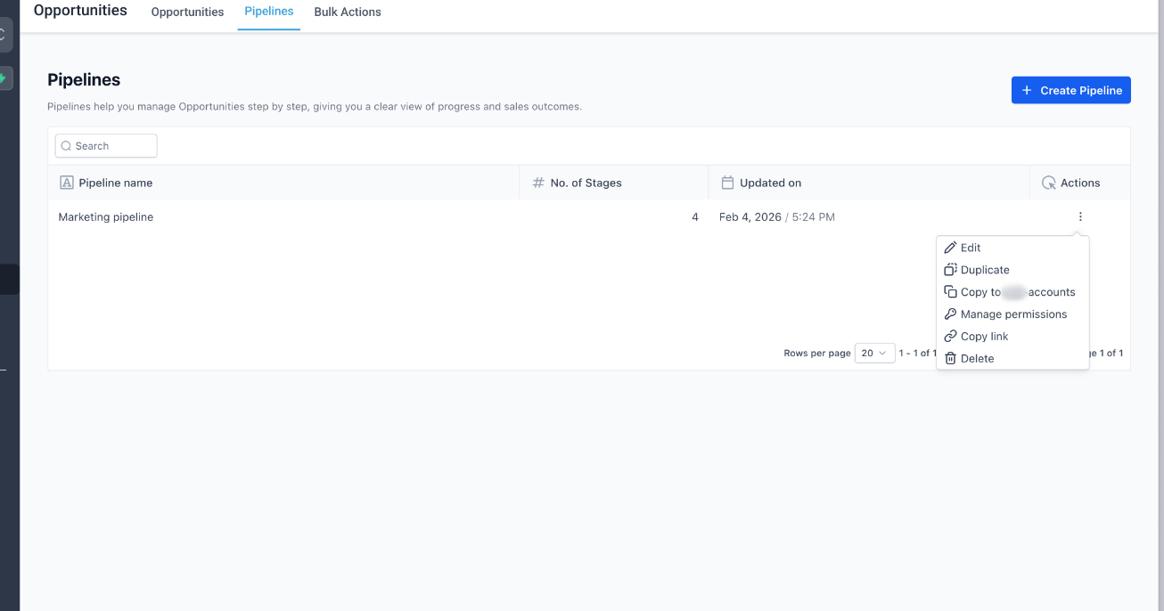This screenshot has width=1164, height=611.
Task: Switch to the Opportunities tab
Action: (187, 12)
